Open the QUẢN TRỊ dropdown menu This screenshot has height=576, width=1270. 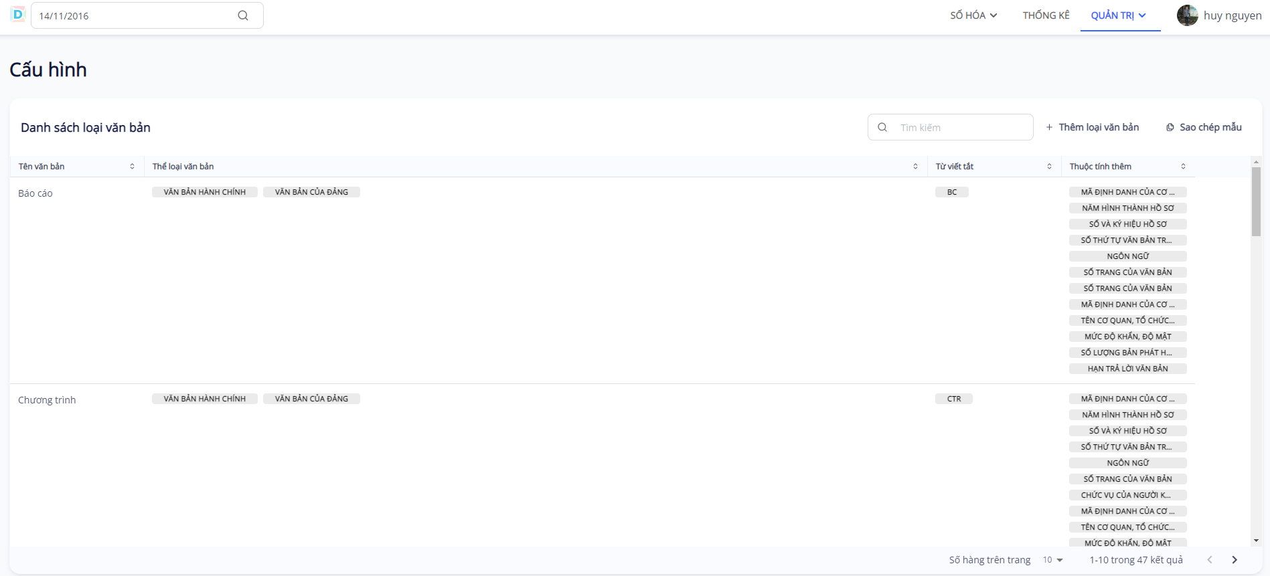pyautogui.click(x=1118, y=15)
